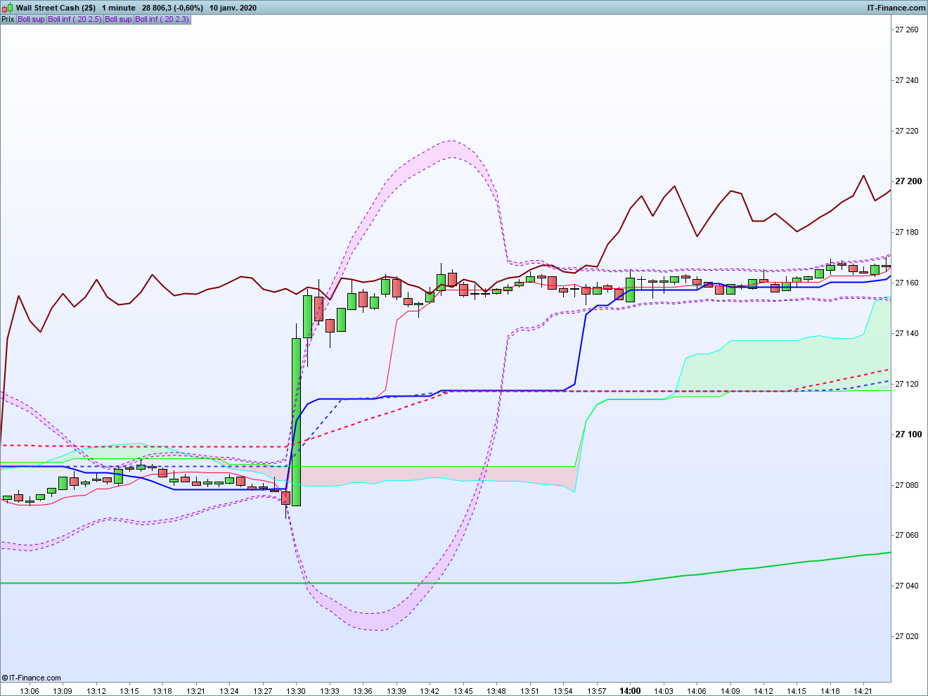Click the 13:57 time axis label
This screenshot has height=696, width=928.
tap(597, 691)
